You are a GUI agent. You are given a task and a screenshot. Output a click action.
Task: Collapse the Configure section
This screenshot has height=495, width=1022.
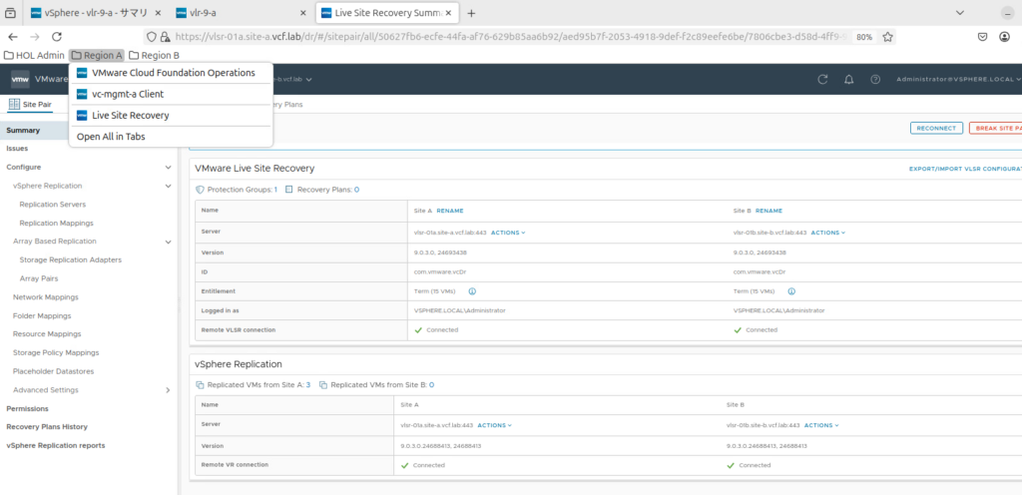coord(168,167)
